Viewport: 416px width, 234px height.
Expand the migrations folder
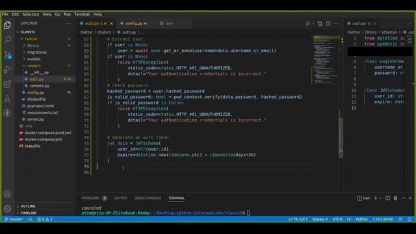[45, 52]
